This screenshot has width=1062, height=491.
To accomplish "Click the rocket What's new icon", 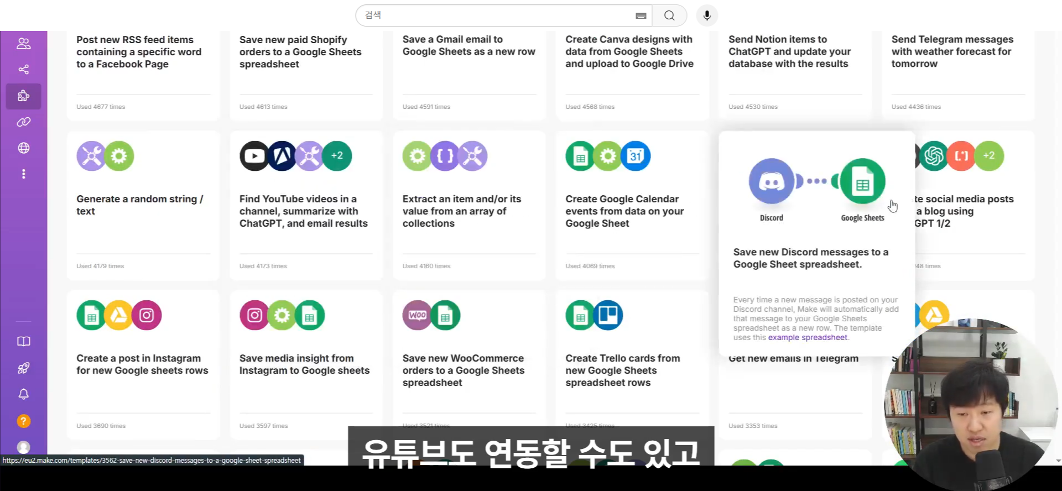I will tap(23, 368).
